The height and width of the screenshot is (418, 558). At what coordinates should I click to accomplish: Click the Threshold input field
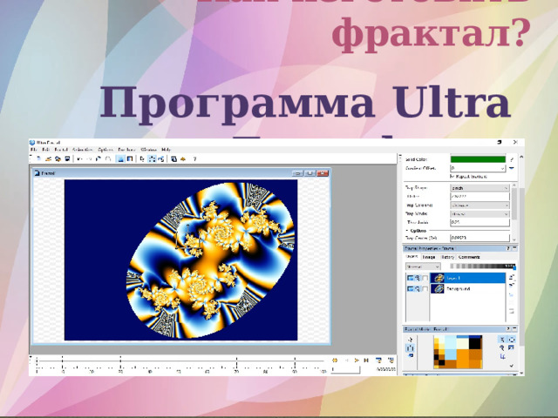480,223
